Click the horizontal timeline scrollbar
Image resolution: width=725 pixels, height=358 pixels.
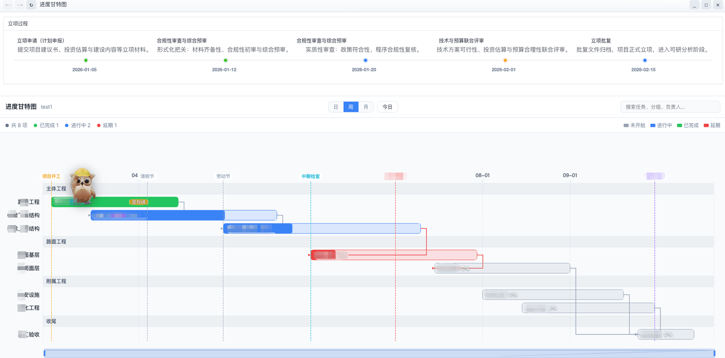click(379, 353)
